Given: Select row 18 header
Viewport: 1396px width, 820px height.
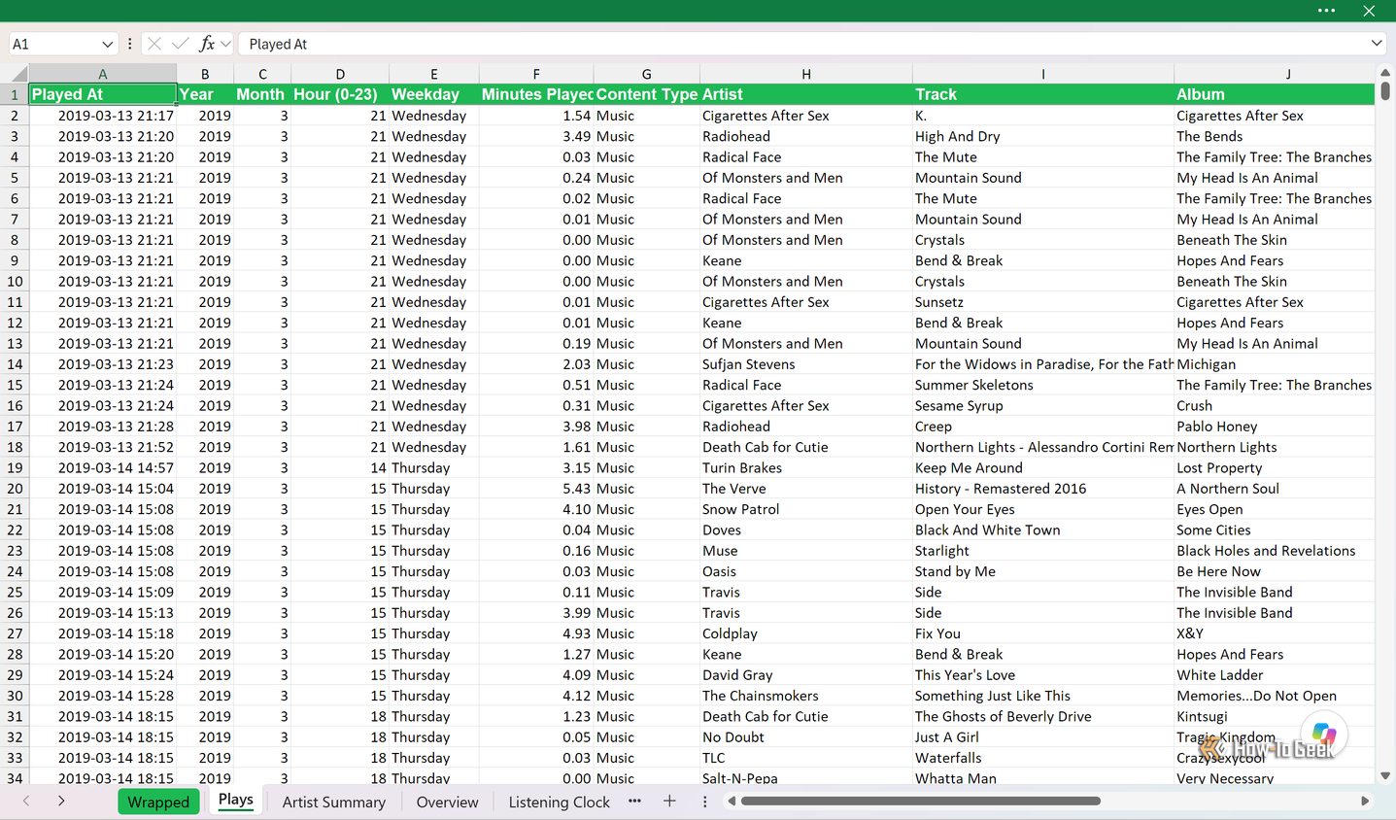Looking at the screenshot, I should point(15,447).
